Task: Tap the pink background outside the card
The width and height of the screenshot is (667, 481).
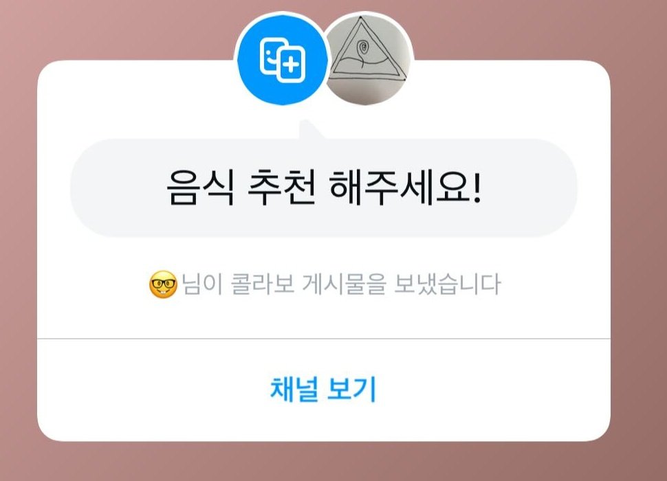Action: tap(638, 255)
